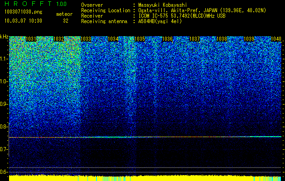Image resolution: width=285 pixels, height=181 pixels.
Task: Select the file name 1003071030.png
Action: point(24,12)
